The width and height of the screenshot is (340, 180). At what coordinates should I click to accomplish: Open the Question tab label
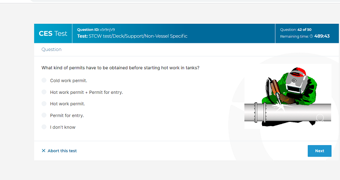[x=51, y=49]
